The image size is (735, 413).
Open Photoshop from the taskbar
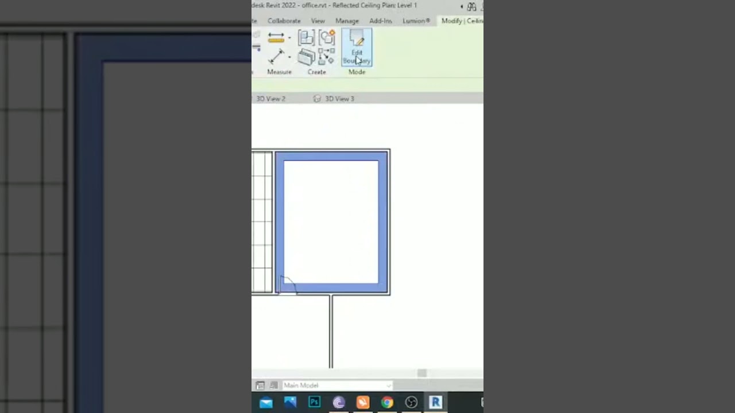pyautogui.click(x=314, y=403)
